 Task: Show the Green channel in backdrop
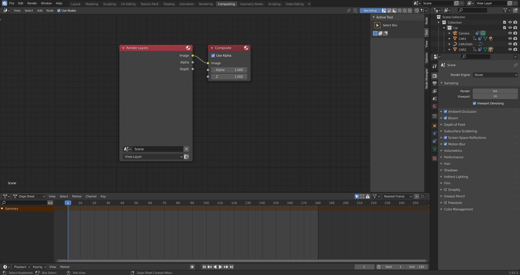(x=405, y=11)
